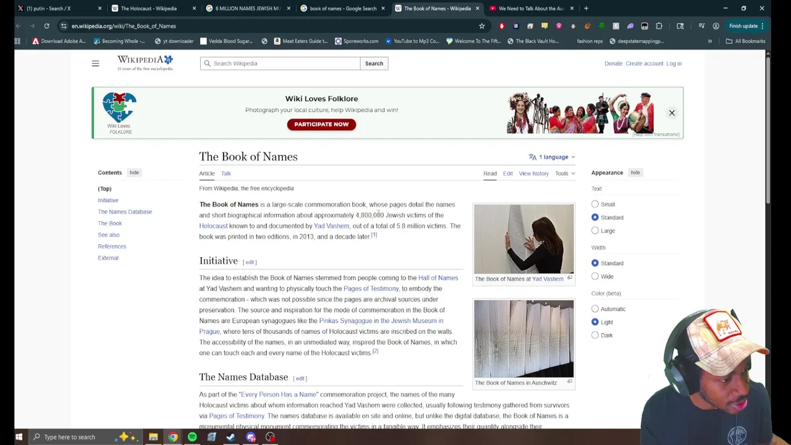This screenshot has width=791, height=445.
Task: Select Standard text size
Action: (595, 217)
